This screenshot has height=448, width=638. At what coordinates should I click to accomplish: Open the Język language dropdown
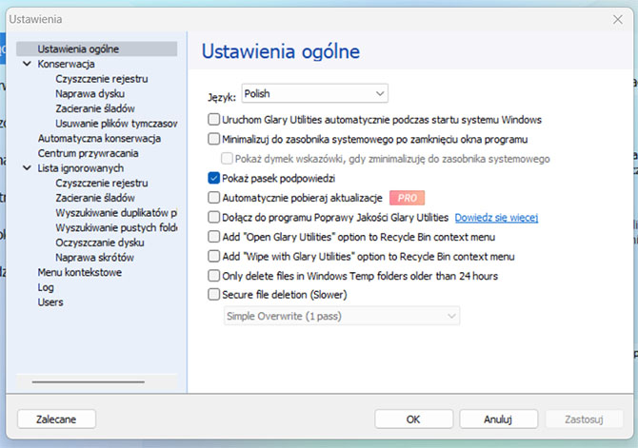click(314, 93)
